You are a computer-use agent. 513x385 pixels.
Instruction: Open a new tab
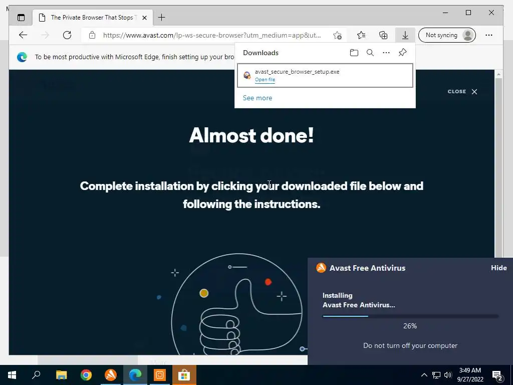click(162, 18)
